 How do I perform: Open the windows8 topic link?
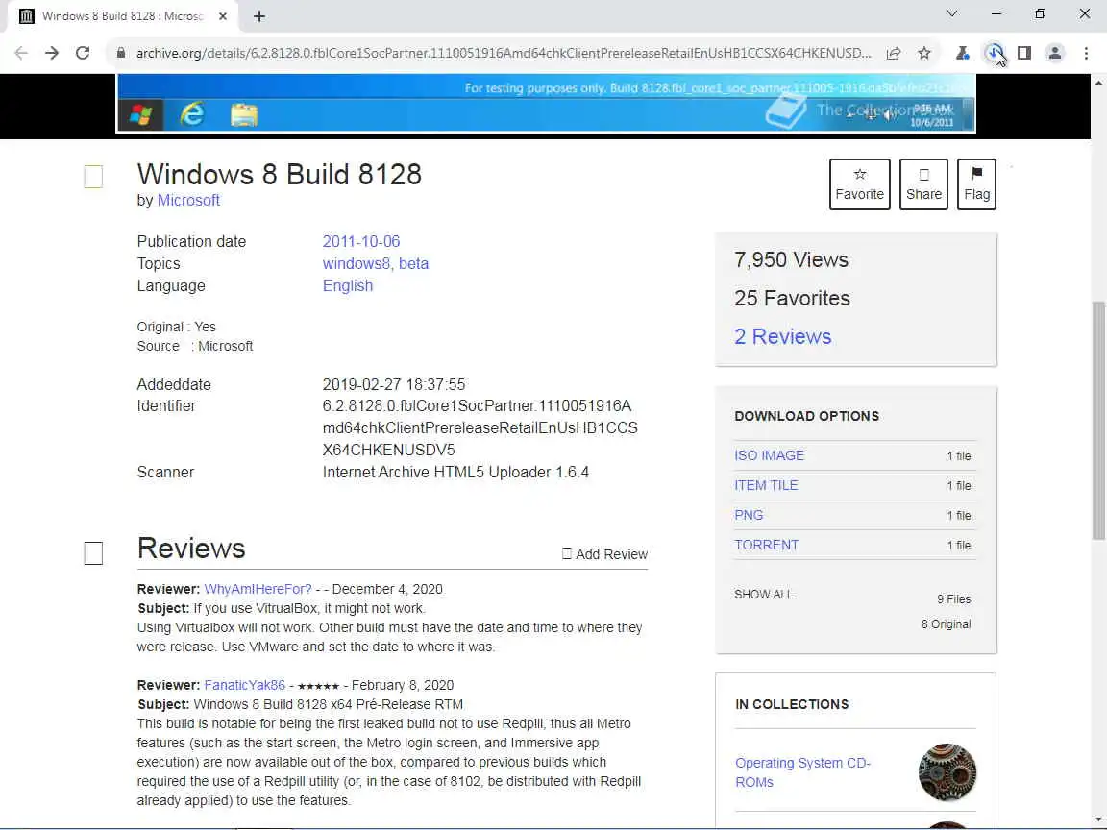tap(357, 263)
